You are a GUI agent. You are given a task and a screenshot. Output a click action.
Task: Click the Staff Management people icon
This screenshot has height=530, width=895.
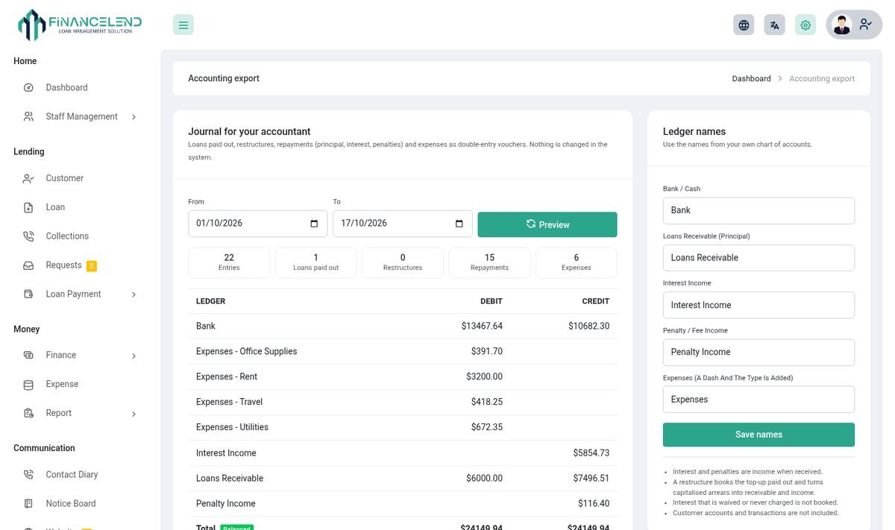(28, 116)
